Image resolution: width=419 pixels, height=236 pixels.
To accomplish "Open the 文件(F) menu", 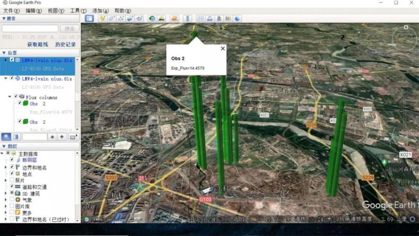I will pos(11,11).
